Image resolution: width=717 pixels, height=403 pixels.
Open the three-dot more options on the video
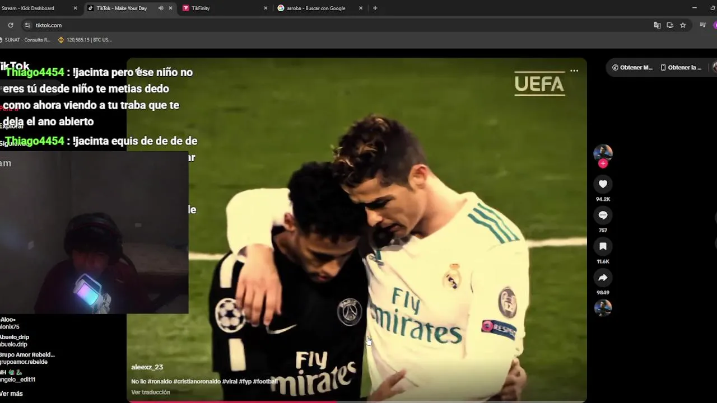tap(574, 71)
